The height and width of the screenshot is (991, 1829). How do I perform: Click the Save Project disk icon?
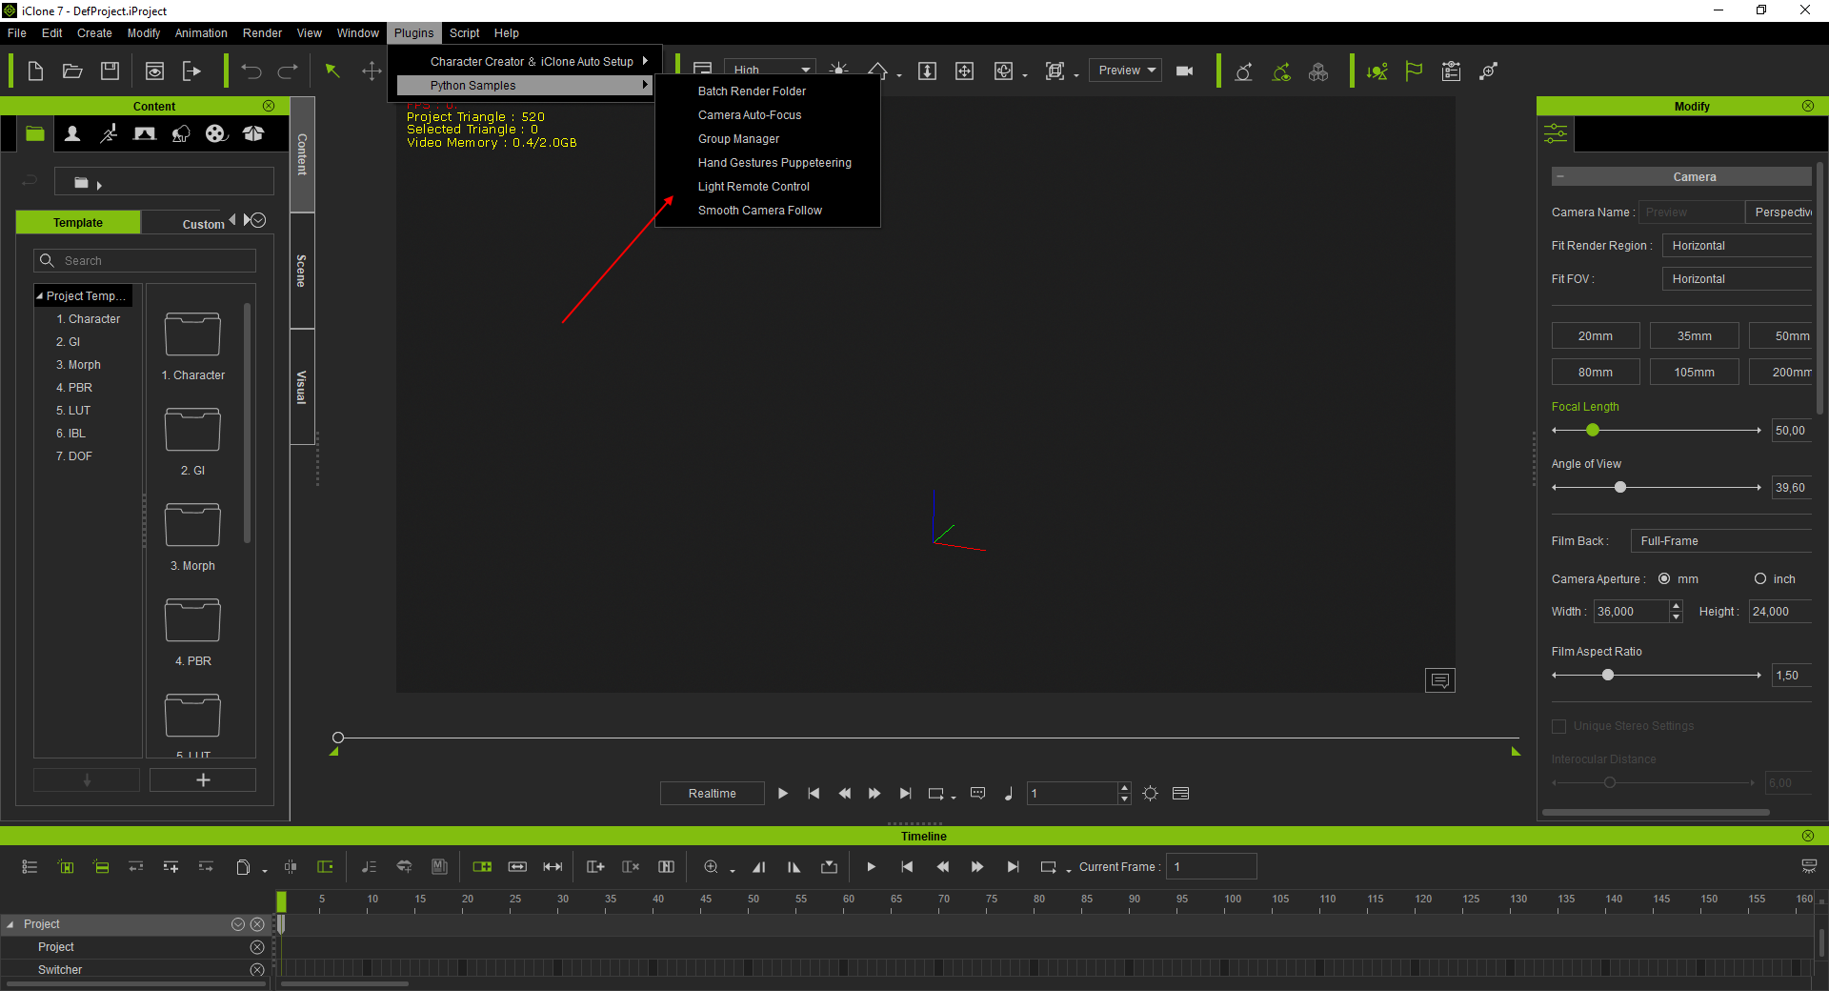coord(110,71)
